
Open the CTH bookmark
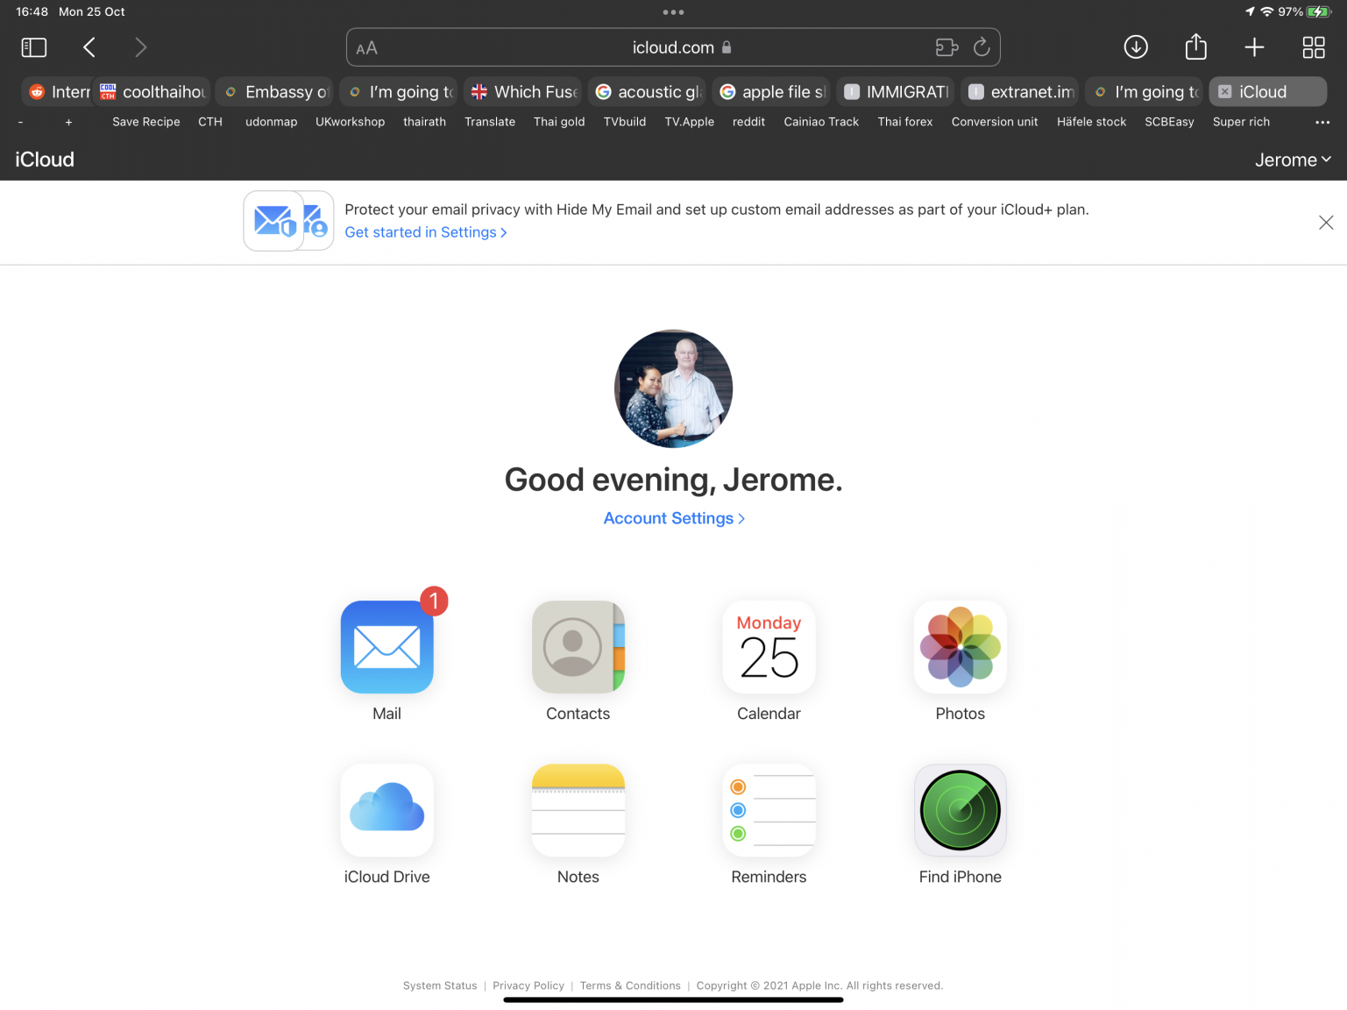point(210,122)
